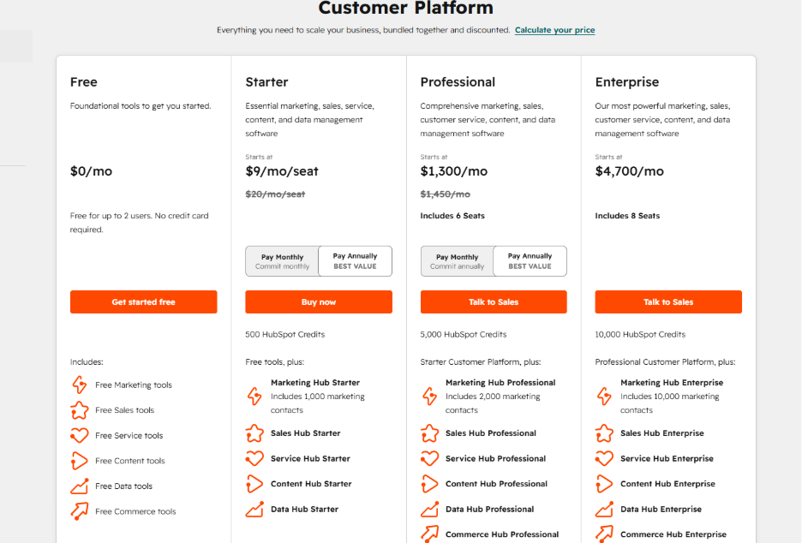Click the Free Content tools play icon
This screenshot has height=543, width=802.
pyautogui.click(x=80, y=461)
